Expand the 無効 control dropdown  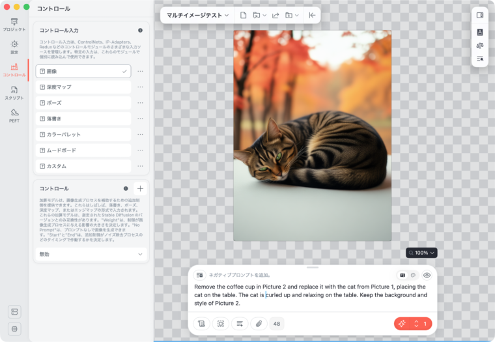tap(91, 254)
